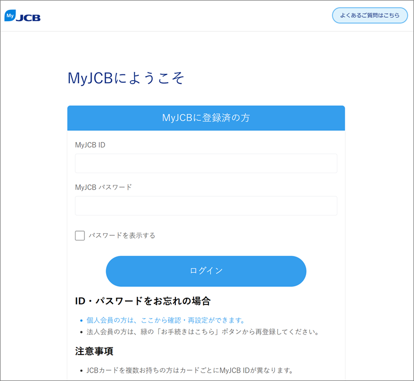414x381 pixels.
Task: Click the MyJCBにようこそ heading
Action: tap(126, 78)
